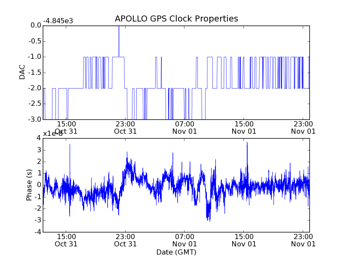This screenshot has height=258, width=344.
Task: Click the title 'APOLLO GPS Clock Properties'
Action: point(176,18)
